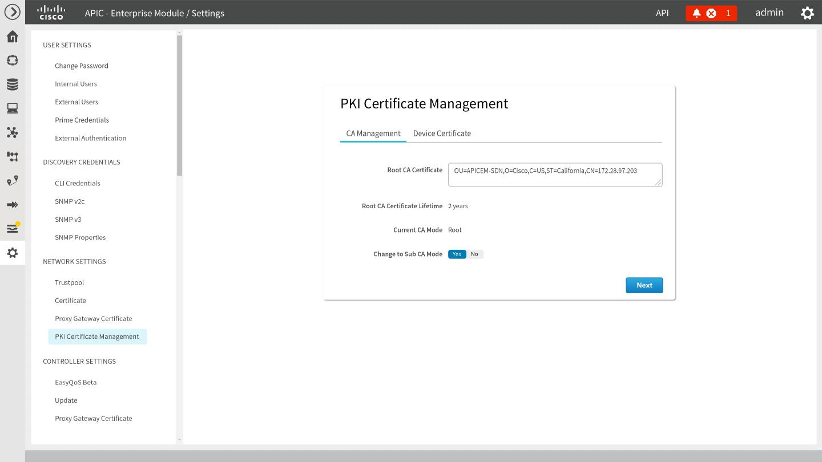Click the alert count number 1
Screen dimensions: 822x462
[728, 13]
